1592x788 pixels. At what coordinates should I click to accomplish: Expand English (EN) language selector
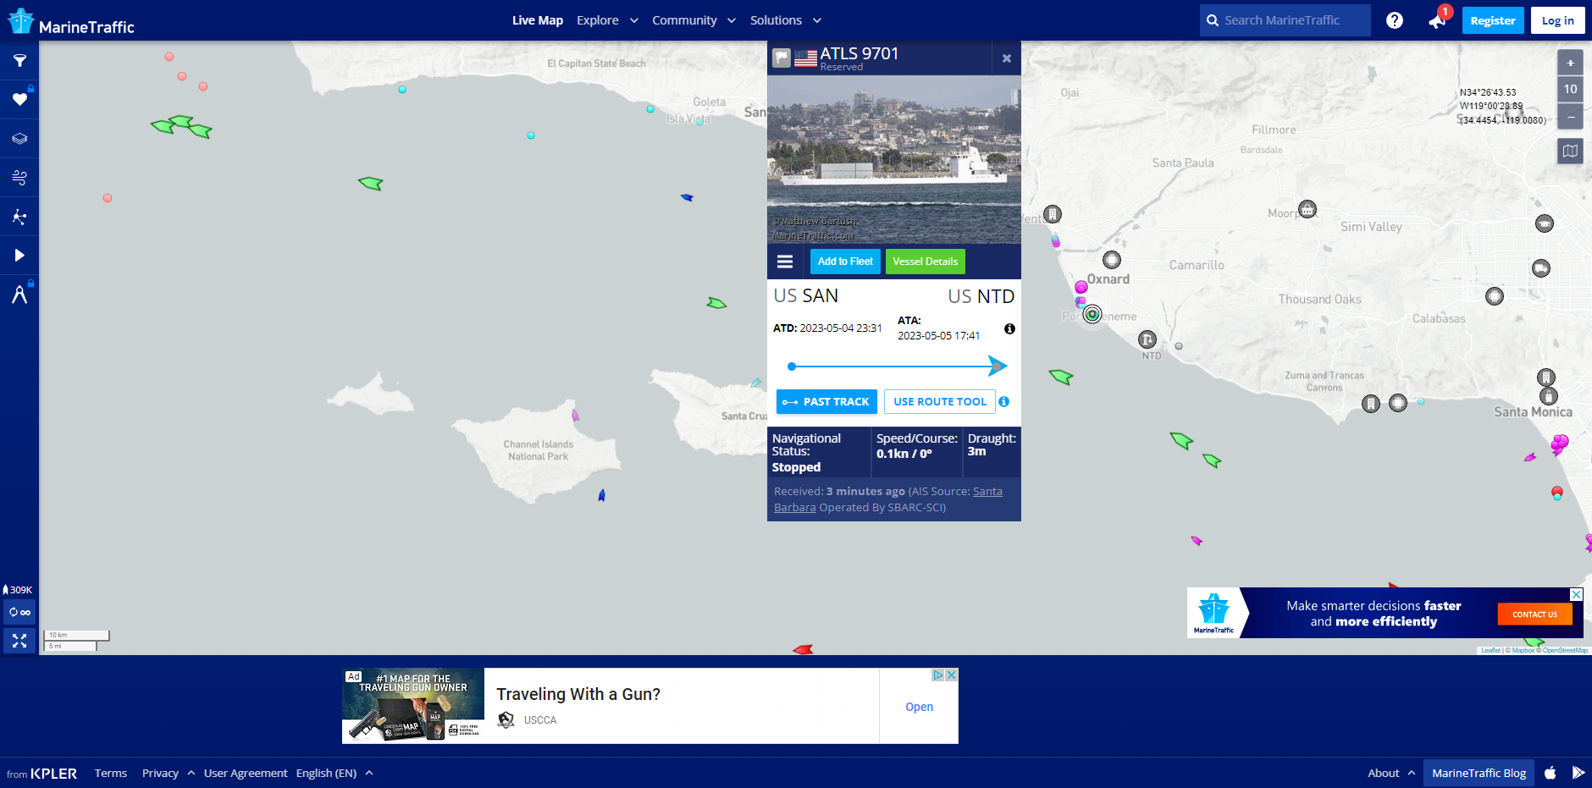click(334, 773)
